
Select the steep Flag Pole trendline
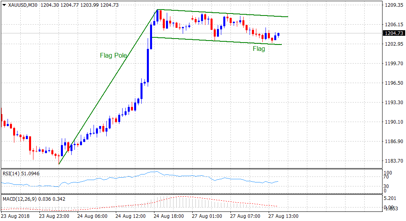[107, 87]
